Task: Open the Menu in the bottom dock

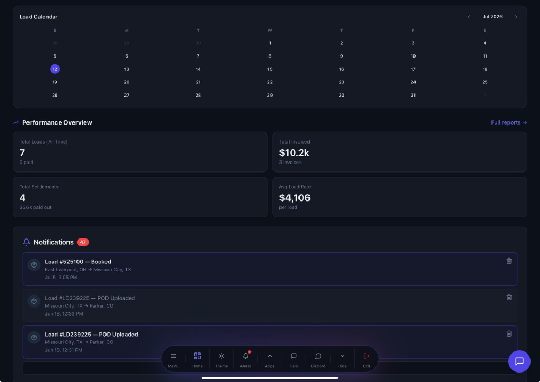Action: click(173, 359)
